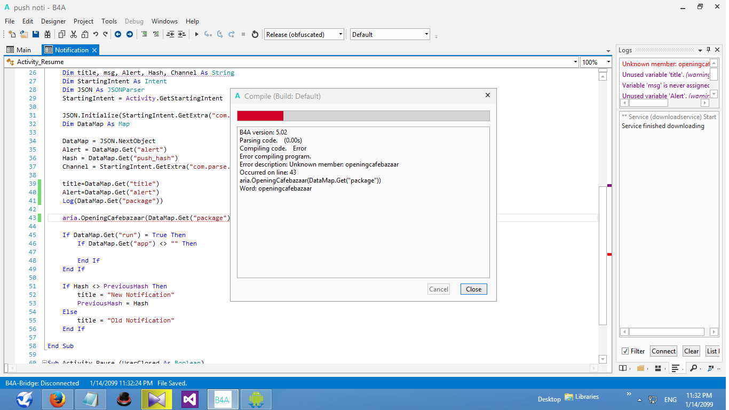Click the Connect button in Logs
Screen dimensions: 729x410
pos(663,351)
